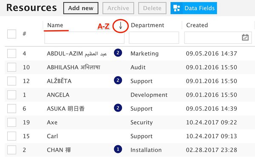The height and width of the screenshot is (158, 255).
Task: Sort by the Department column header
Action: [x=147, y=25]
